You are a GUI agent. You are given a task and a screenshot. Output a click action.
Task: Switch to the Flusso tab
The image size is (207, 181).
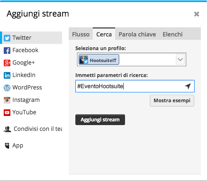pyautogui.click(x=81, y=34)
